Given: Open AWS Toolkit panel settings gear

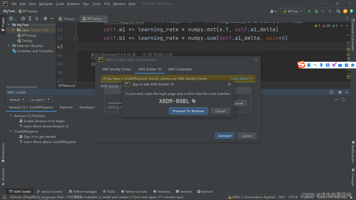Looking at the screenshot, I should click(340, 92).
